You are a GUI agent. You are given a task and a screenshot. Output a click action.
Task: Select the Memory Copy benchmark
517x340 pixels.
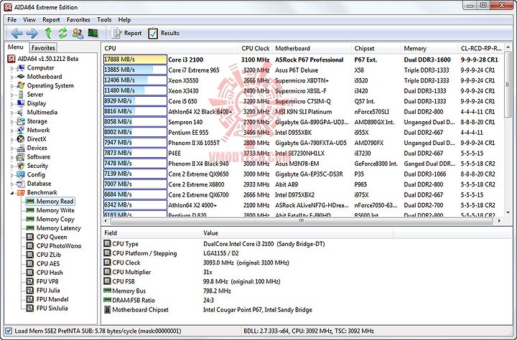(x=55, y=219)
